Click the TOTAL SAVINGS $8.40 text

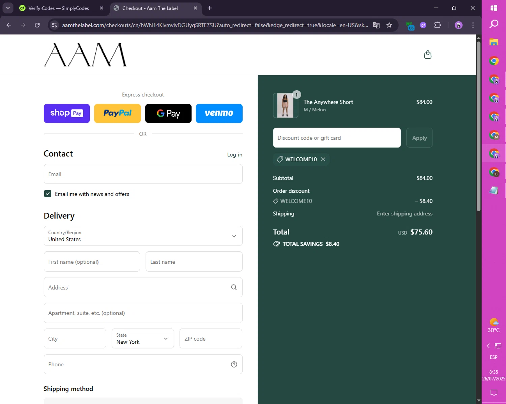tap(311, 244)
